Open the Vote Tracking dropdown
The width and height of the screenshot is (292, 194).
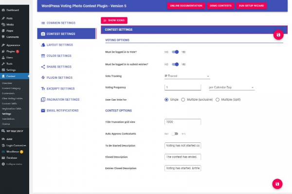187,76
